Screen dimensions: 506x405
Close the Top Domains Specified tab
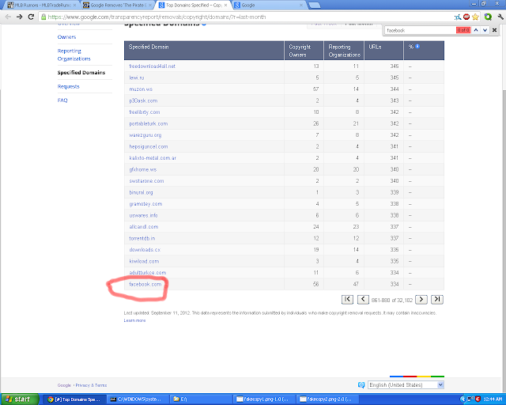tap(225, 6)
